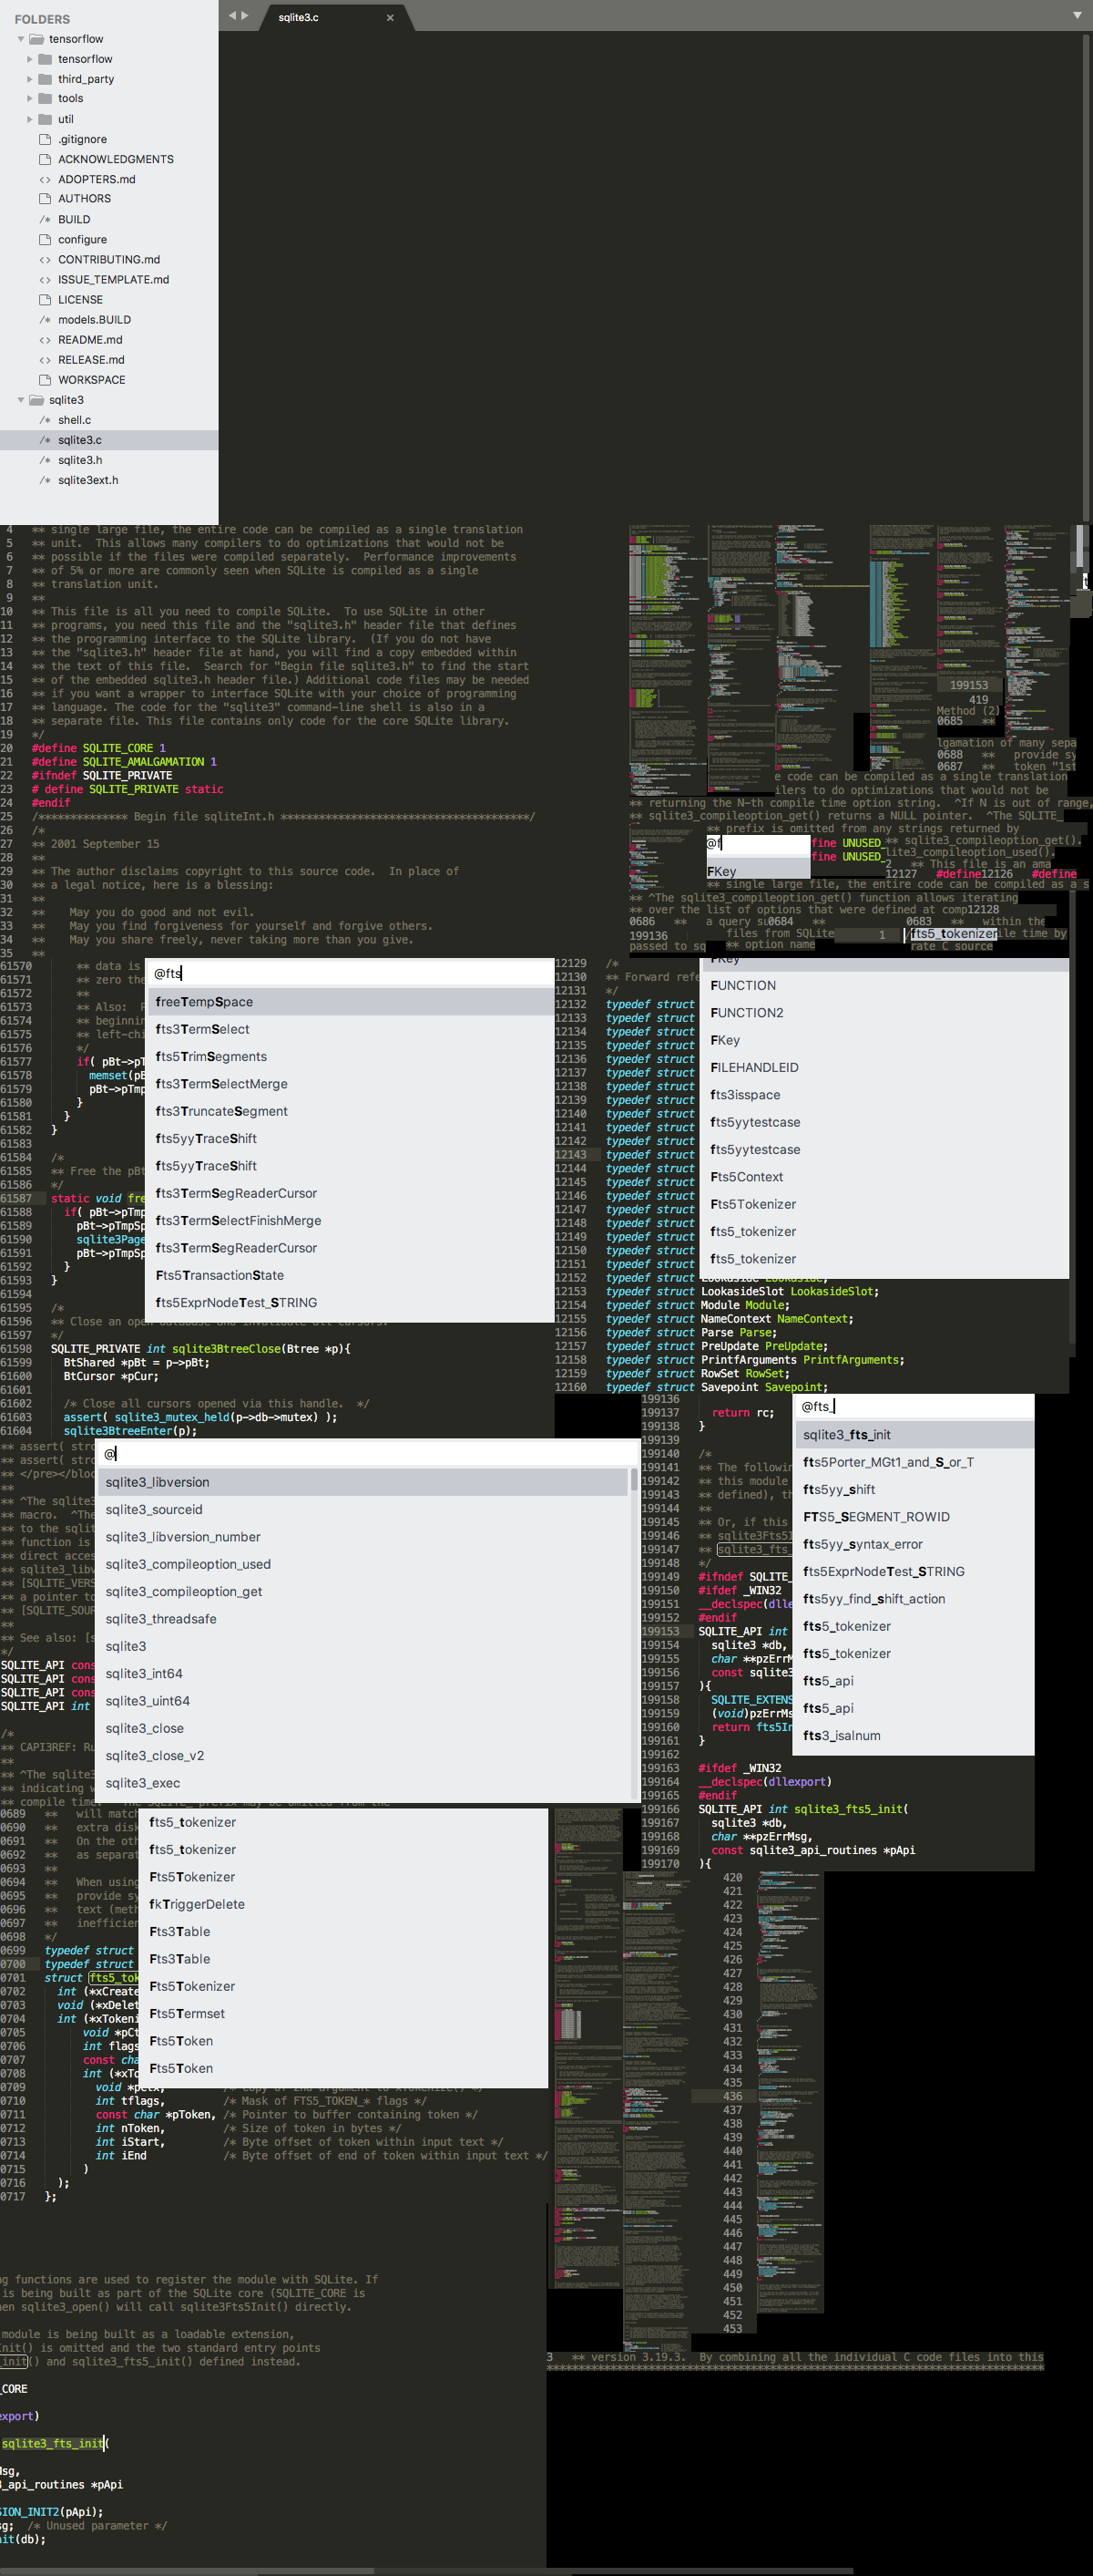
Task: Open the tab list dropdown arrow
Action: click(1077, 16)
